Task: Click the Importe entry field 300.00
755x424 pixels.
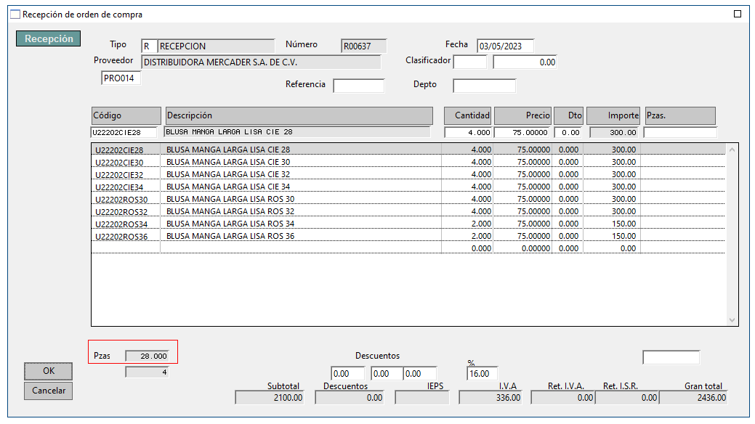Action: (x=615, y=132)
